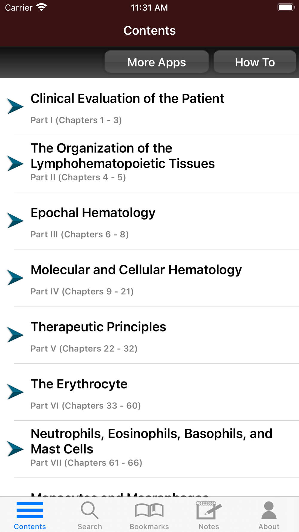Screen dimensions: 299x532
Task: Open The Organization of the Lymphohematopoietic Tissues
Action: coord(123,156)
